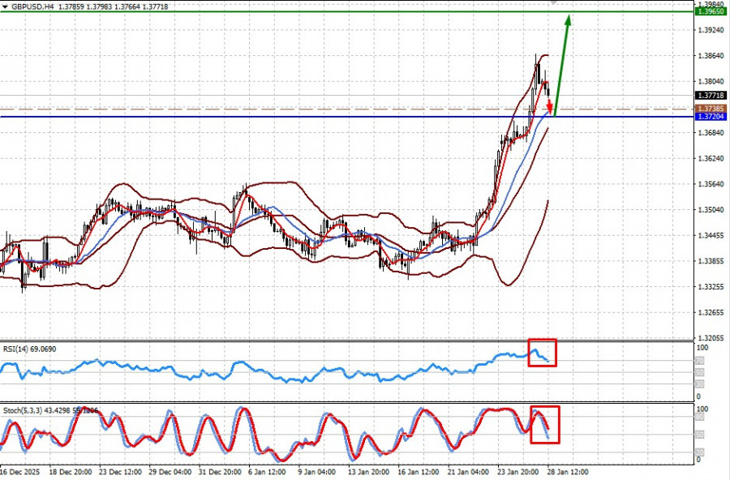Click the 23 Jan 20:00 time label

point(518,472)
